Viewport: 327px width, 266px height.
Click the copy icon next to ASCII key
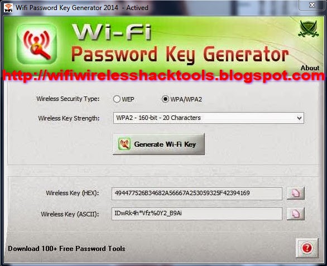point(296,214)
